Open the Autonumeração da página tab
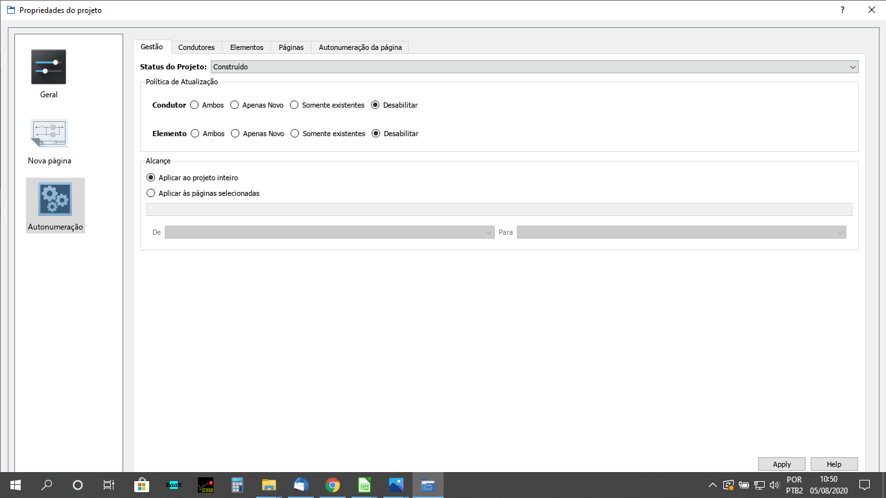 (360, 47)
